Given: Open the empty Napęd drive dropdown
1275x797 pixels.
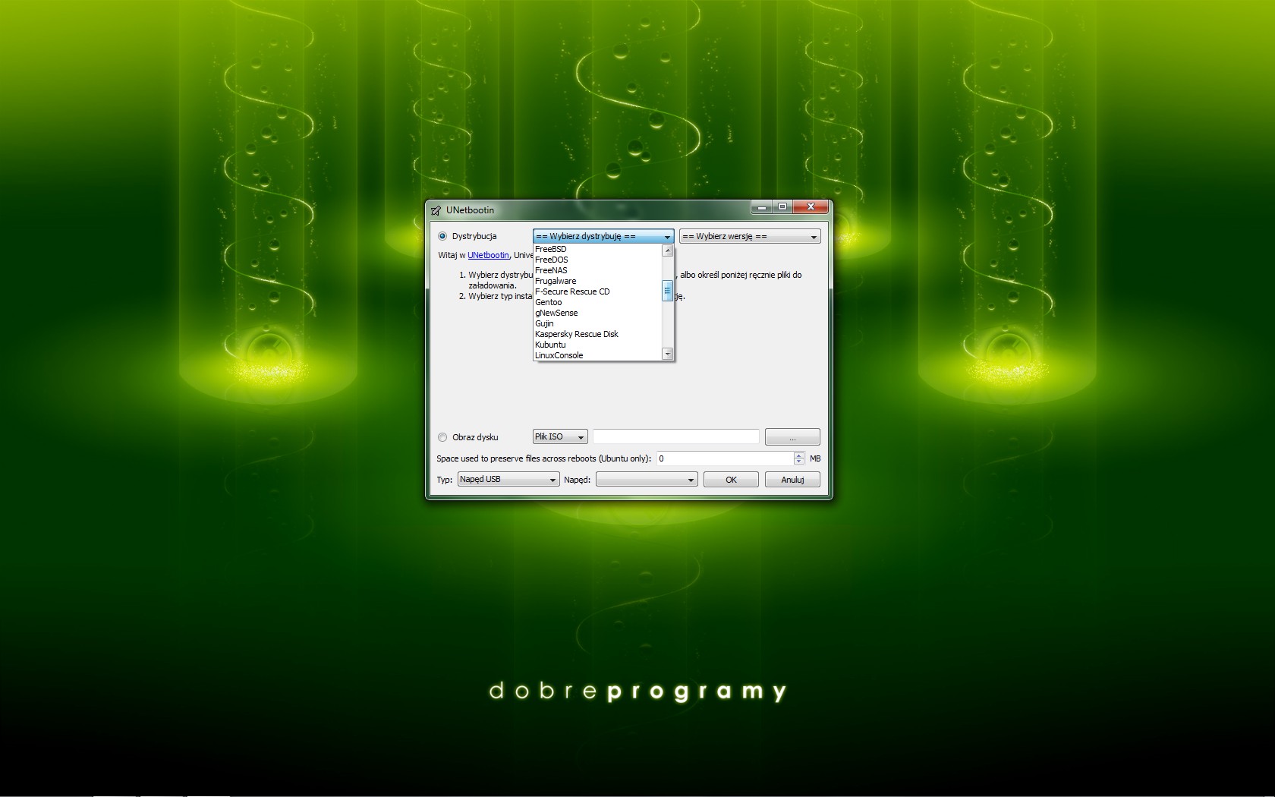Looking at the screenshot, I should pos(647,480).
